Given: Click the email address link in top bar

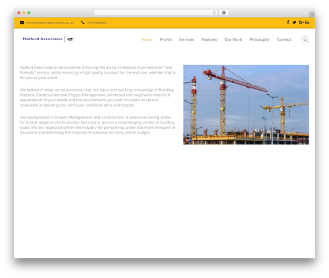Looking at the screenshot, I should (50, 22).
